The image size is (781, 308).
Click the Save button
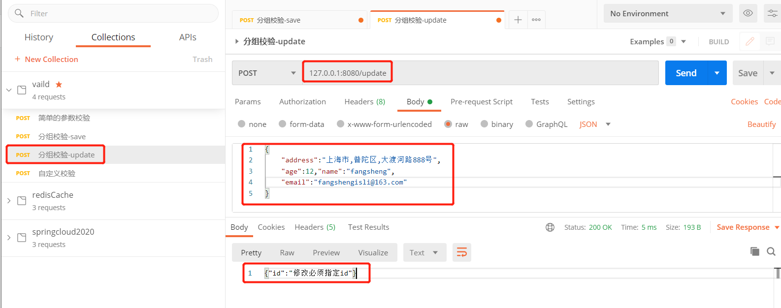click(x=748, y=73)
